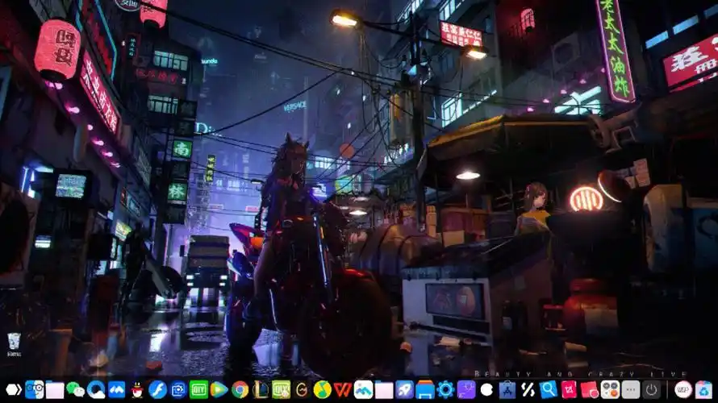Click the blue magnifier search icon

tap(549, 389)
